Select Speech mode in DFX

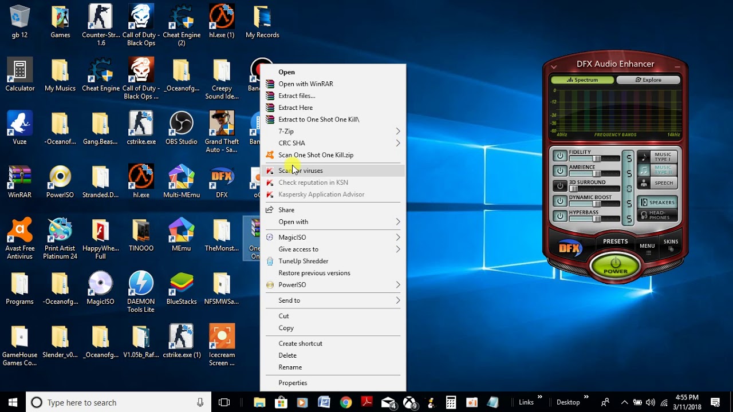[657, 183]
